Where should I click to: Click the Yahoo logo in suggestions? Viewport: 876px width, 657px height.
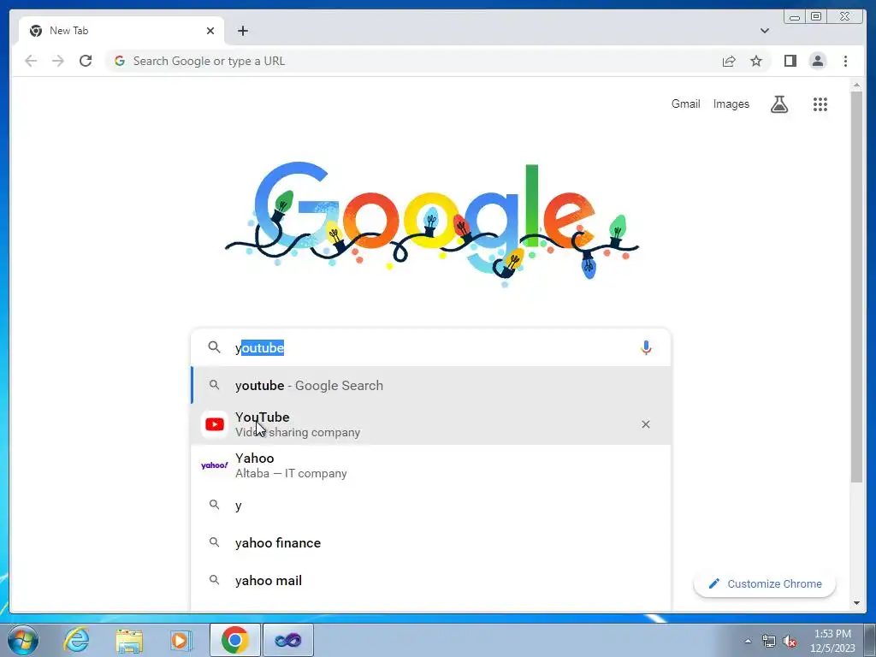click(x=215, y=465)
